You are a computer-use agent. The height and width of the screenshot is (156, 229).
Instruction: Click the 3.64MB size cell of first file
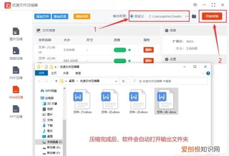point(69,50)
